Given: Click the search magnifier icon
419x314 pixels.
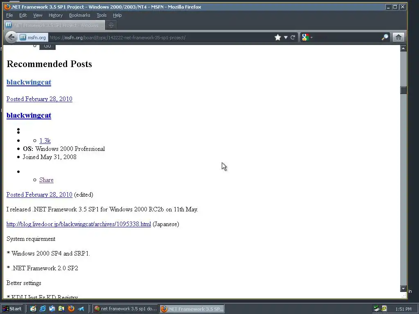Looking at the screenshot, I should [385, 37].
